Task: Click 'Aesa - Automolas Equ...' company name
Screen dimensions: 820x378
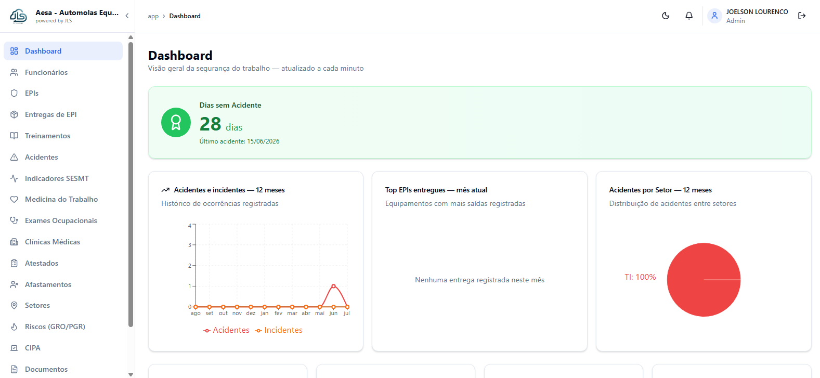Action: point(77,12)
